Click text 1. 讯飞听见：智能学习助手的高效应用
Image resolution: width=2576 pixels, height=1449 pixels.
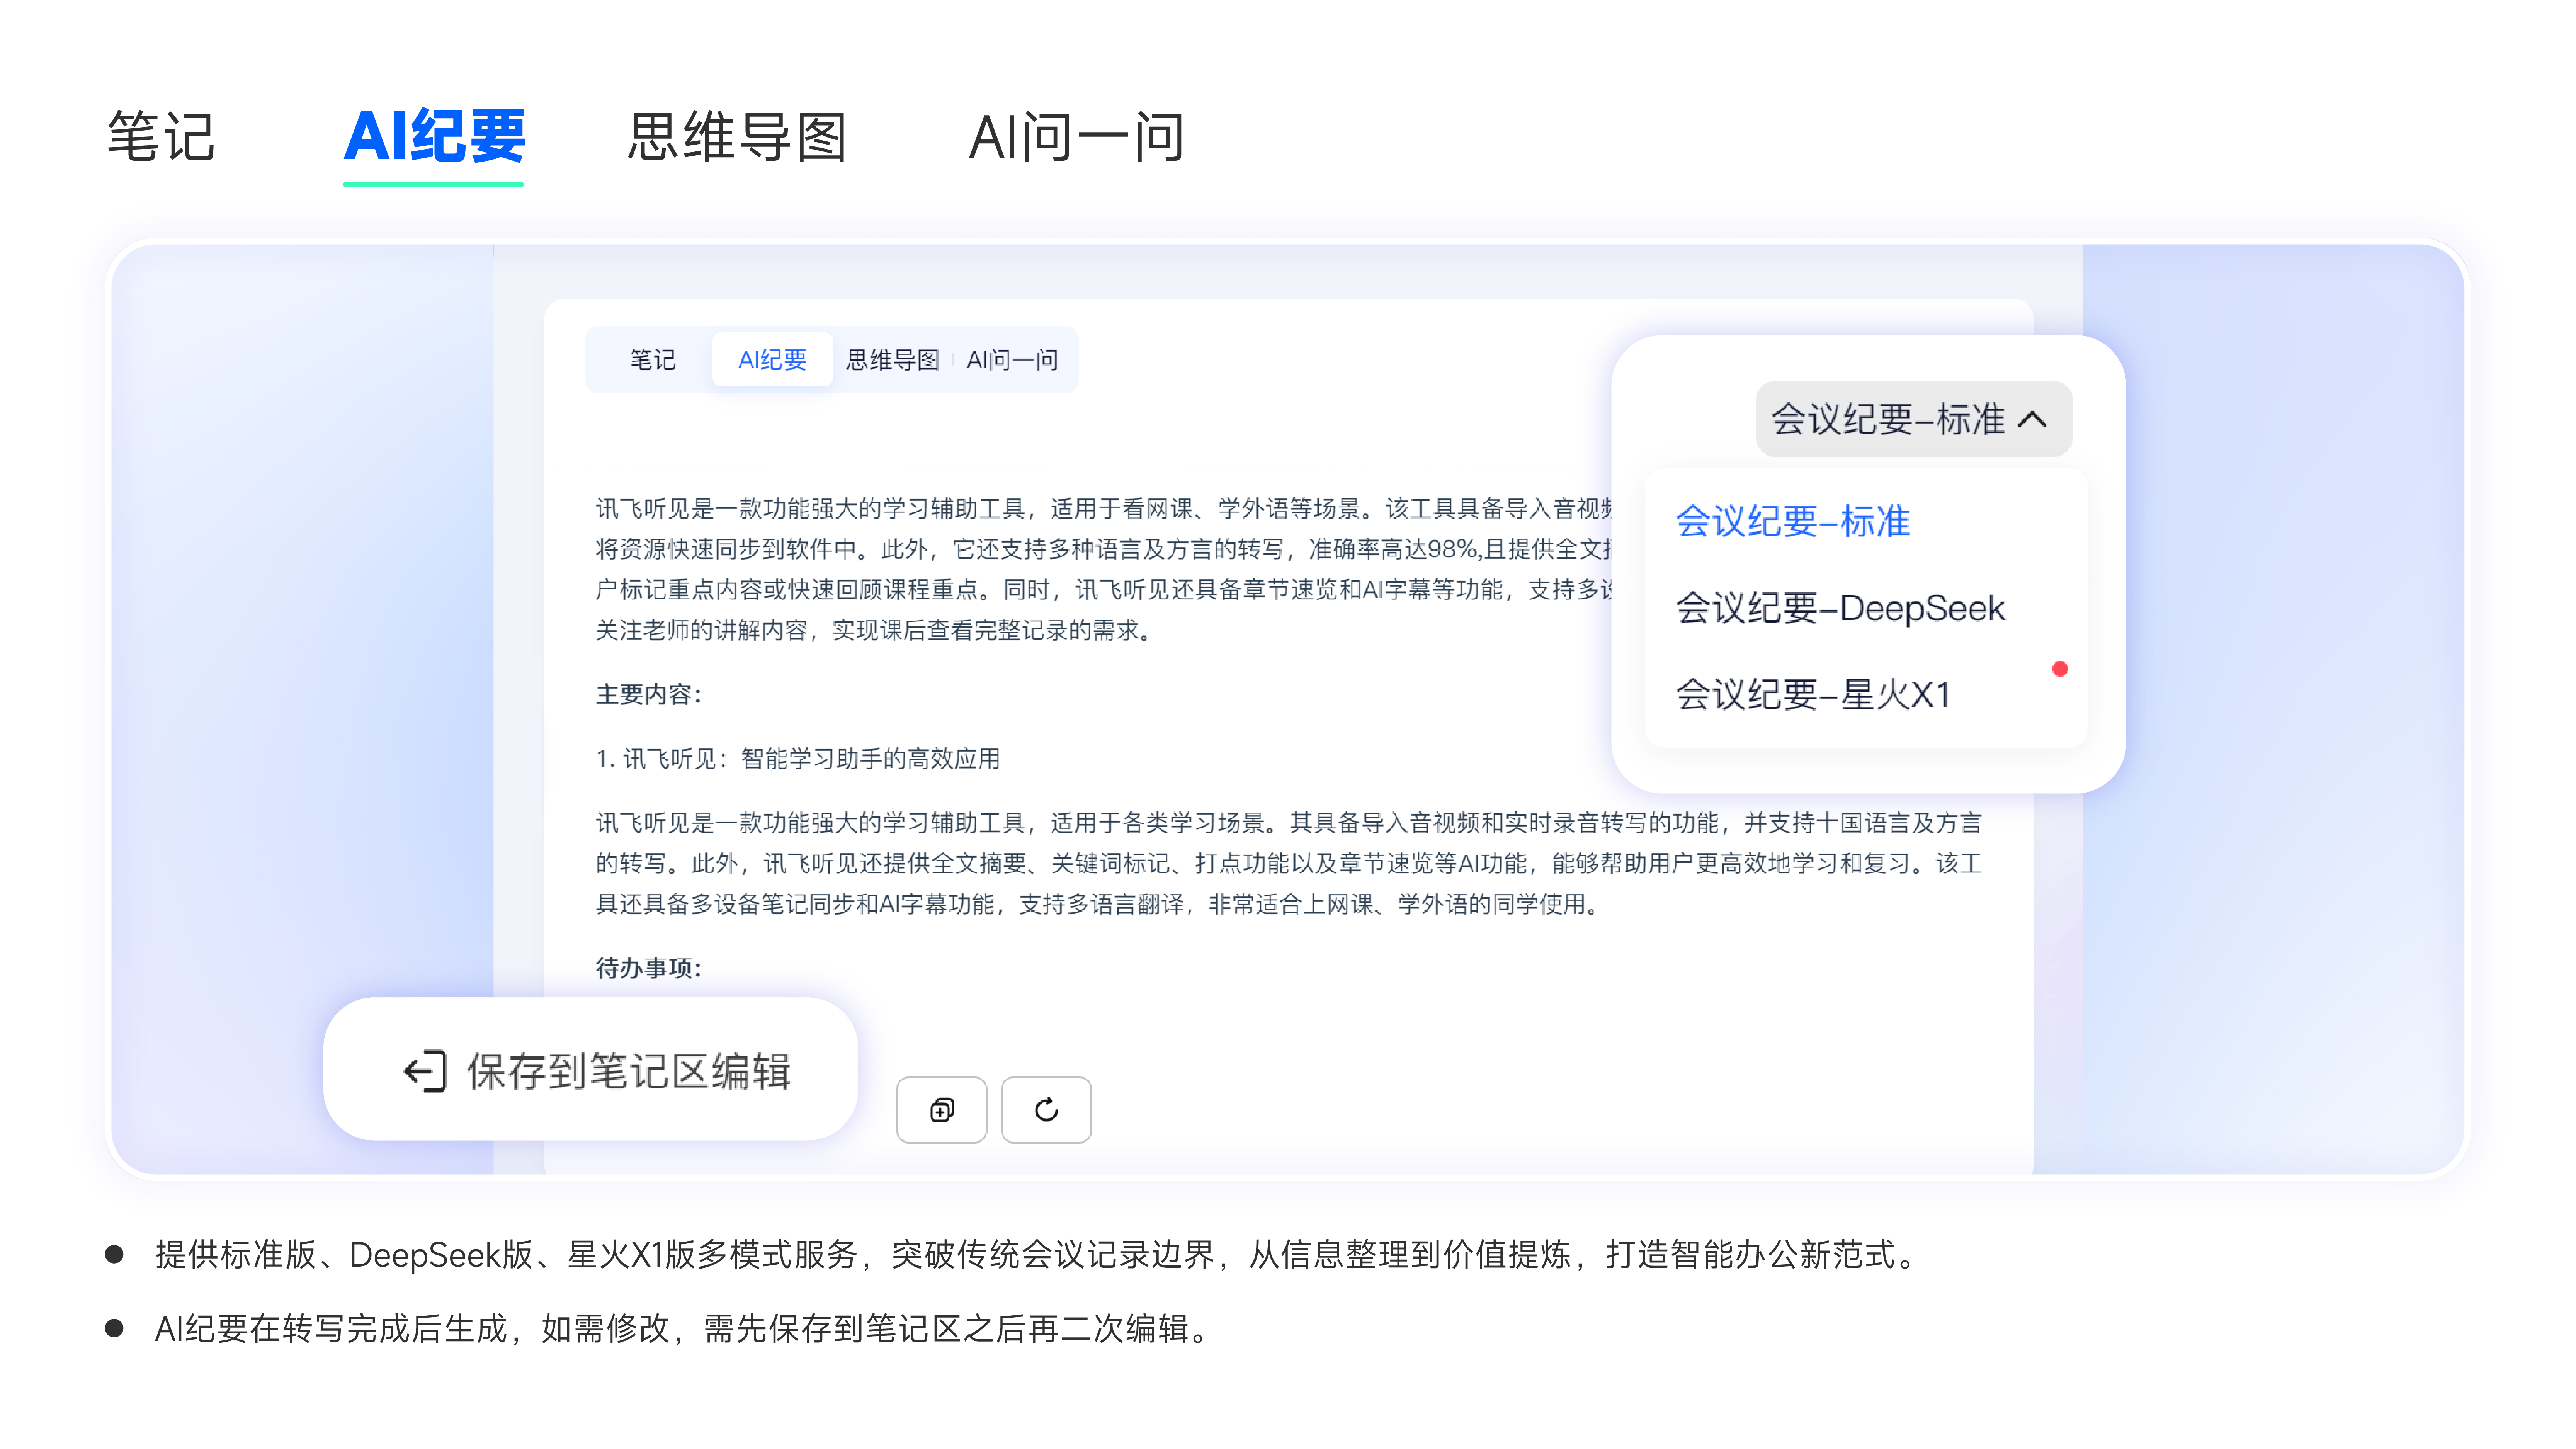(798, 759)
